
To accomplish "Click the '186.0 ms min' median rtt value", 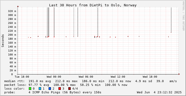I will (93, 81).
